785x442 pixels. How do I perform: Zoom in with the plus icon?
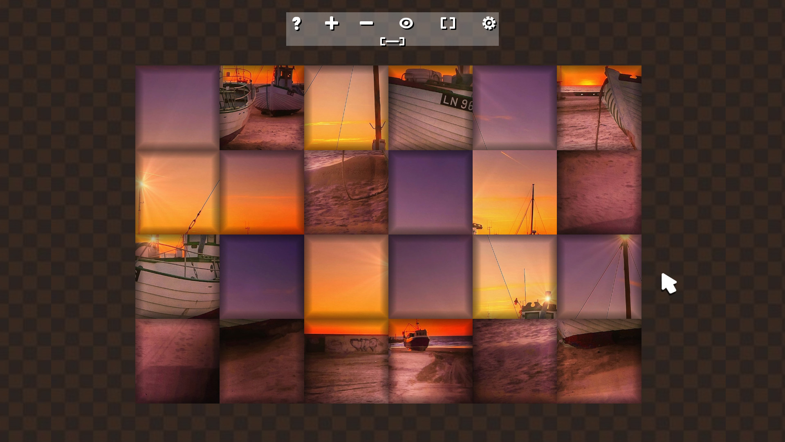[x=332, y=23]
